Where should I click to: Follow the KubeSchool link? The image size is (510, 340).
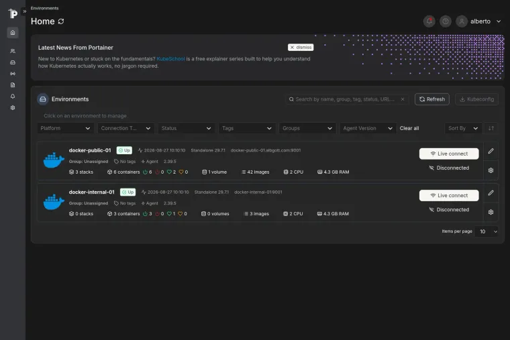coord(170,59)
